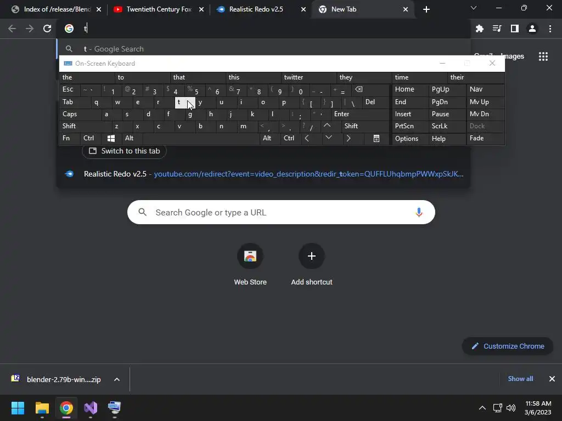Toggle Fn key on On-Screen Keyboard
Viewport: 562px width, 421px height.
(x=70, y=138)
